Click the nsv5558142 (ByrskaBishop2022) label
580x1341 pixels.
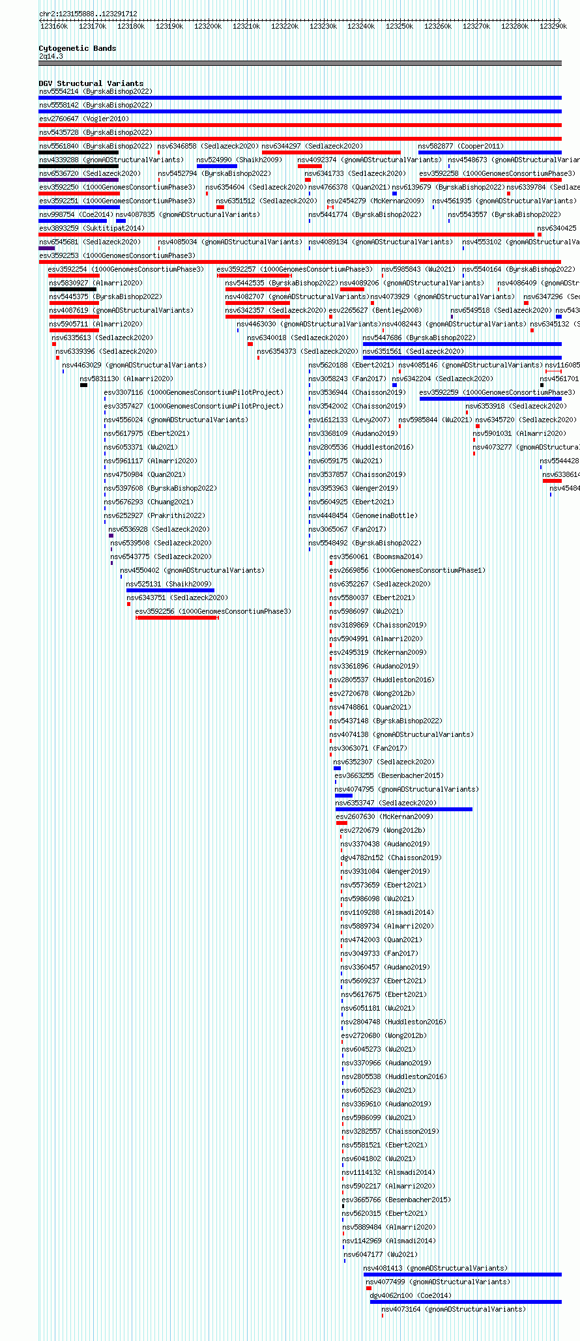click(95, 106)
